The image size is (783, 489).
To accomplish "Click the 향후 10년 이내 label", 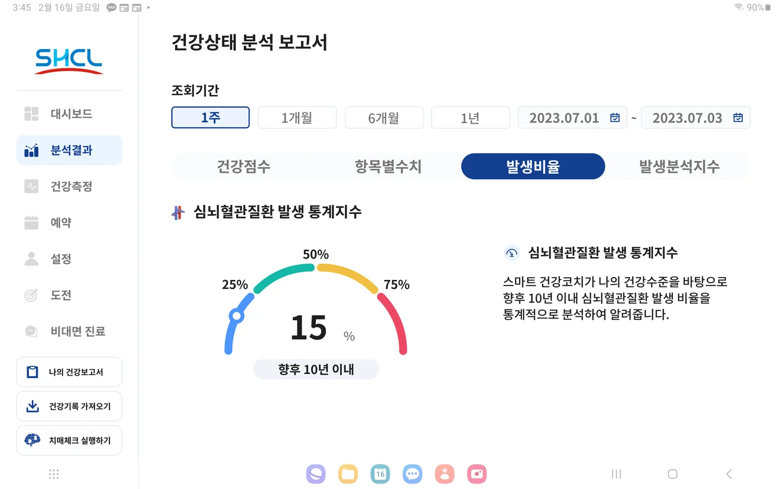I will (316, 369).
